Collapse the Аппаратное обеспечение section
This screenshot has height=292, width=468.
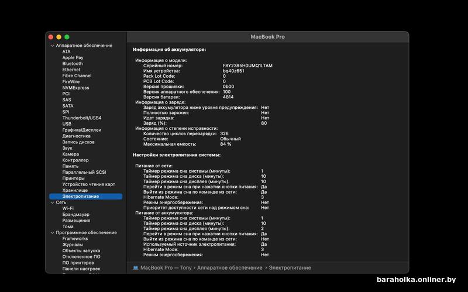(52, 46)
